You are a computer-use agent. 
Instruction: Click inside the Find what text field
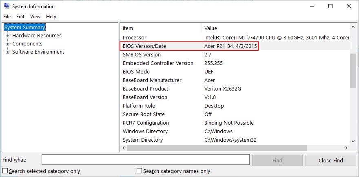(x=145, y=160)
